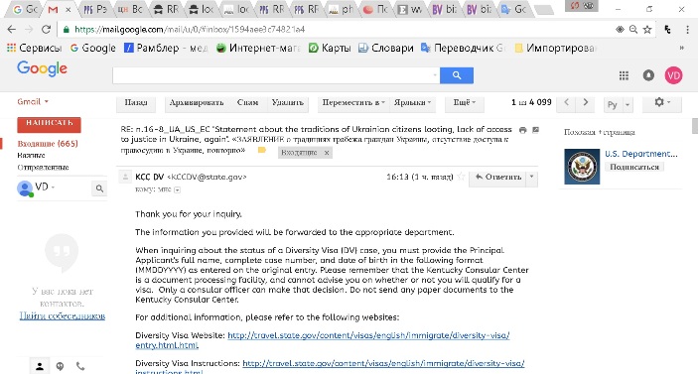Open the Важные folder
Viewport: 698px width, 374px height.
[31, 155]
